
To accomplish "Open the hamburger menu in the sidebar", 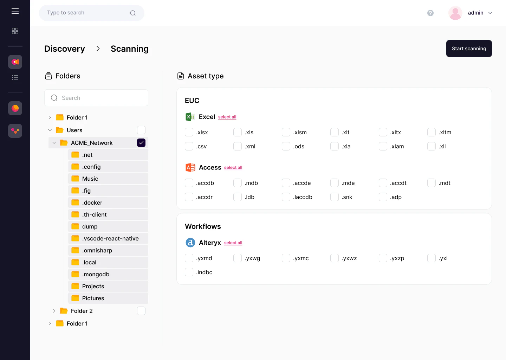I will coord(15,11).
